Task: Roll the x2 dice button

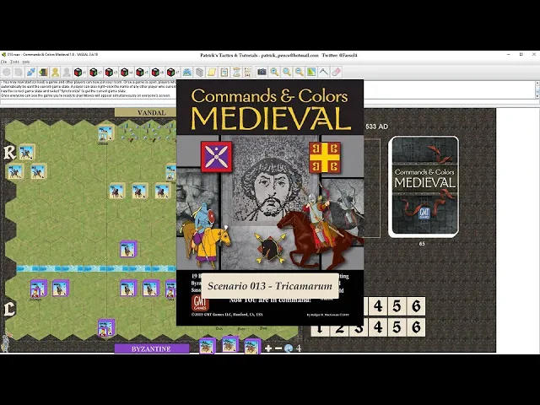Action: pos(95,72)
